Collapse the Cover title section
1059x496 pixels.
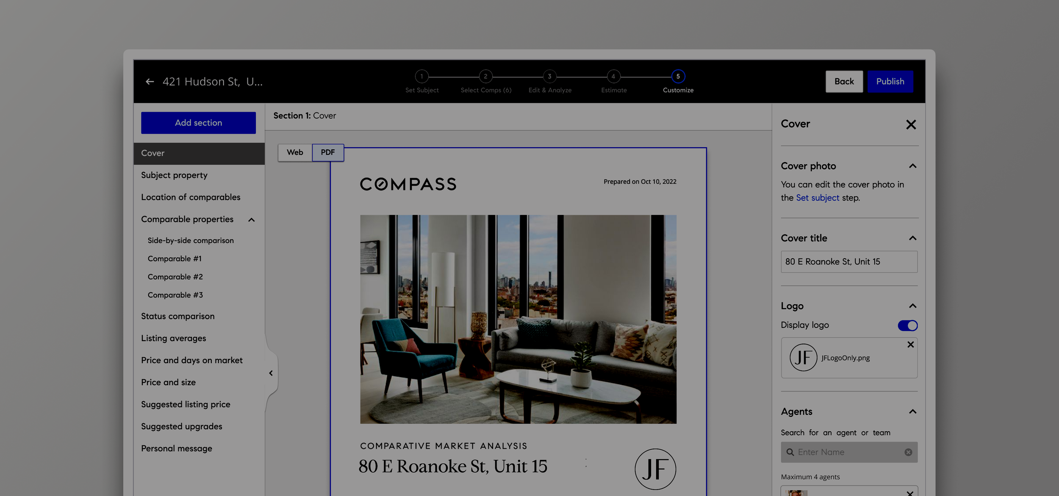click(x=912, y=238)
